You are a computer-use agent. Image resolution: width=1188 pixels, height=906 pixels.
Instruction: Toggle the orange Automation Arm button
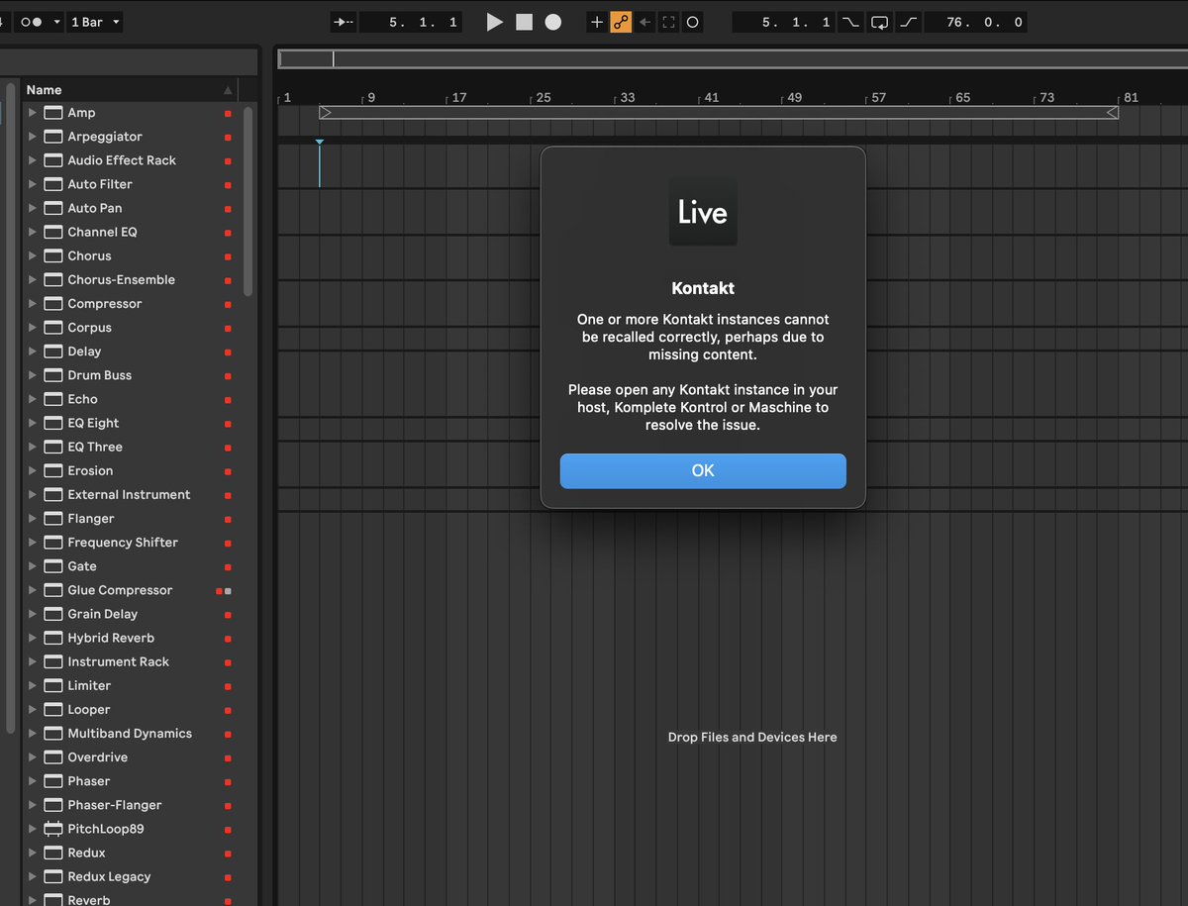tap(621, 22)
